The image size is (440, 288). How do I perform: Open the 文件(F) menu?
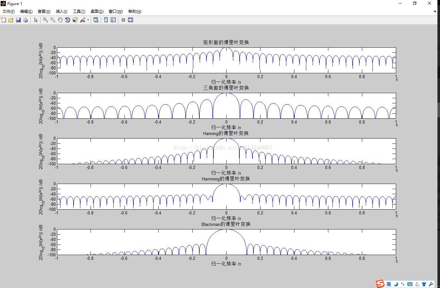tap(8, 11)
